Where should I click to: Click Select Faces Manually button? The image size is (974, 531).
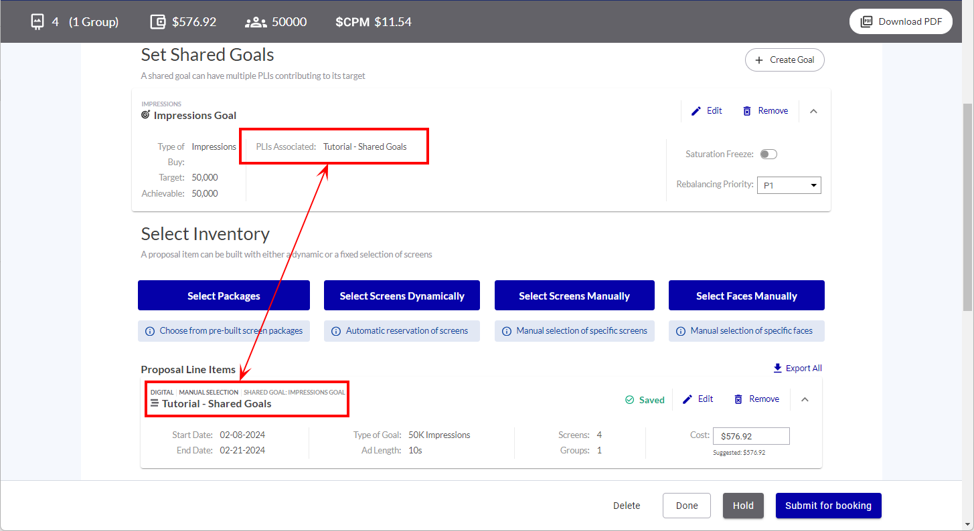(x=746, y=296)
